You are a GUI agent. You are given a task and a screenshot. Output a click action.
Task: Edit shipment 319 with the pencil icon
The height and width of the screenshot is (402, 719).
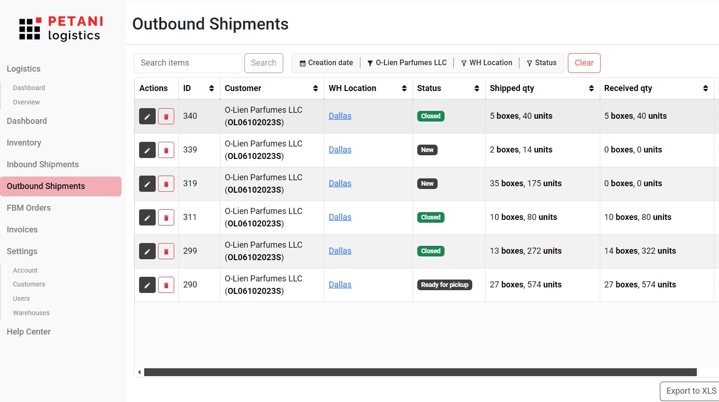tap(147, 184)
